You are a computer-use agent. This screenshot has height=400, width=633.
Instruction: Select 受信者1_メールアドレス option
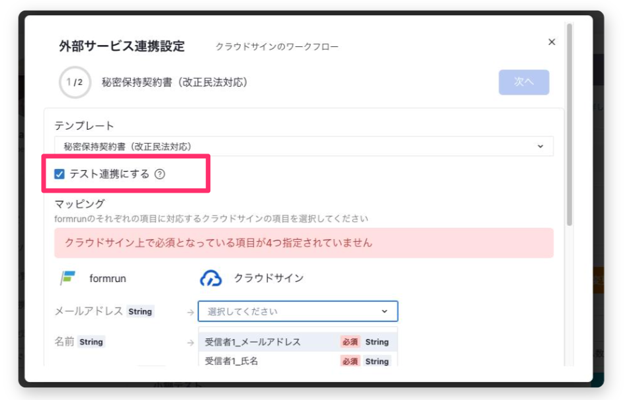point(298,342)
